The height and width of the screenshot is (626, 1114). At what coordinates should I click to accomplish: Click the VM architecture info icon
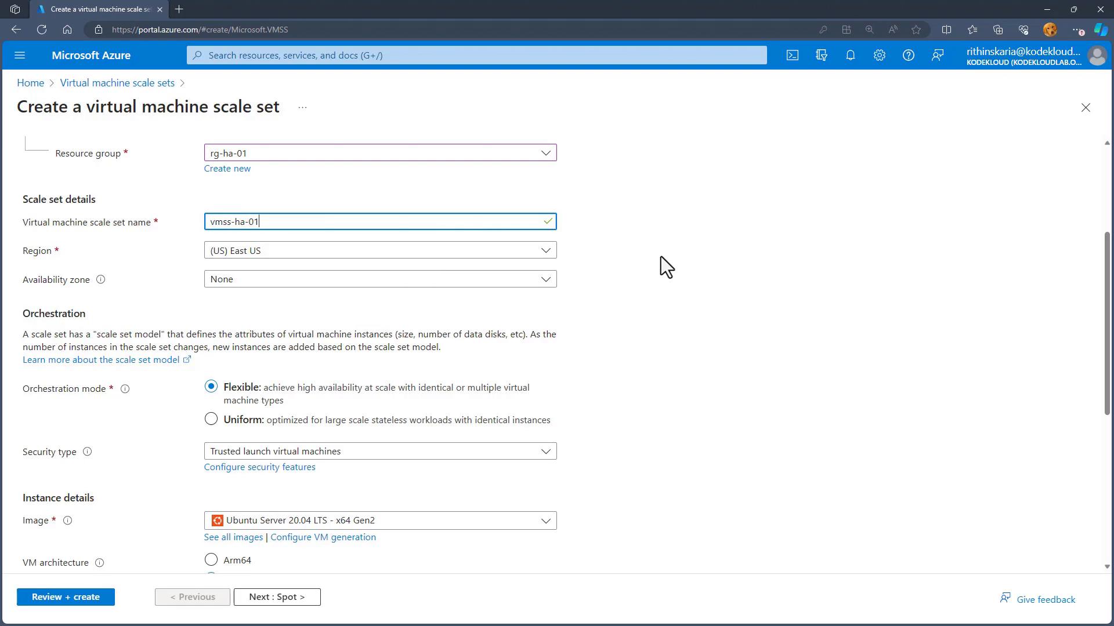(99, 563)
